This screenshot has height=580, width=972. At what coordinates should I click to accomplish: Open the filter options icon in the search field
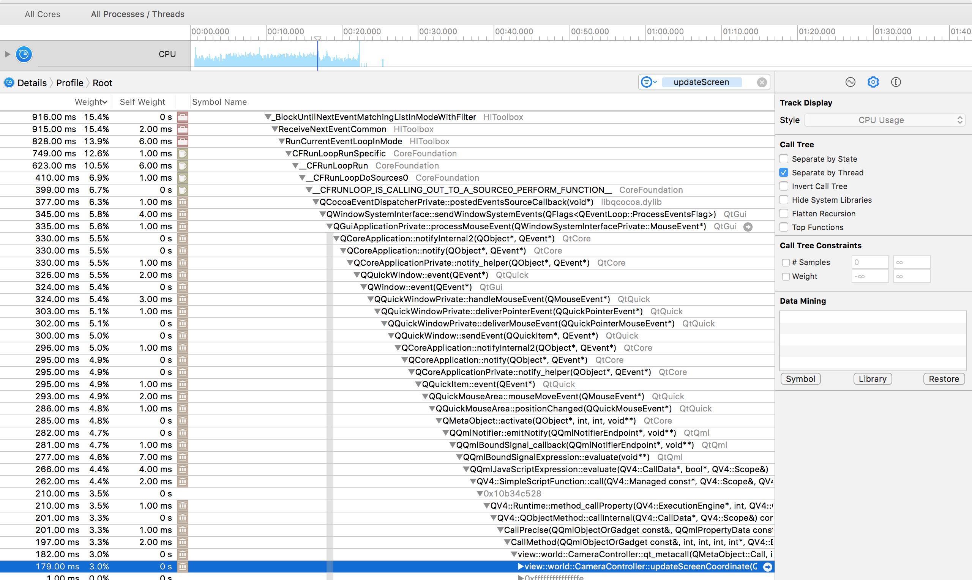pyautogui.click(x=649, y=82)
